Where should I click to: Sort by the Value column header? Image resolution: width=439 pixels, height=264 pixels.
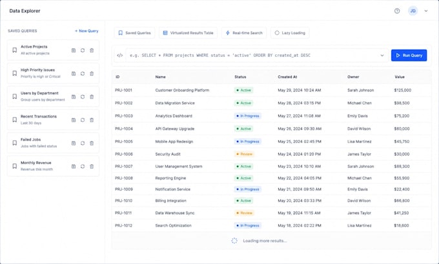point(400,77)
